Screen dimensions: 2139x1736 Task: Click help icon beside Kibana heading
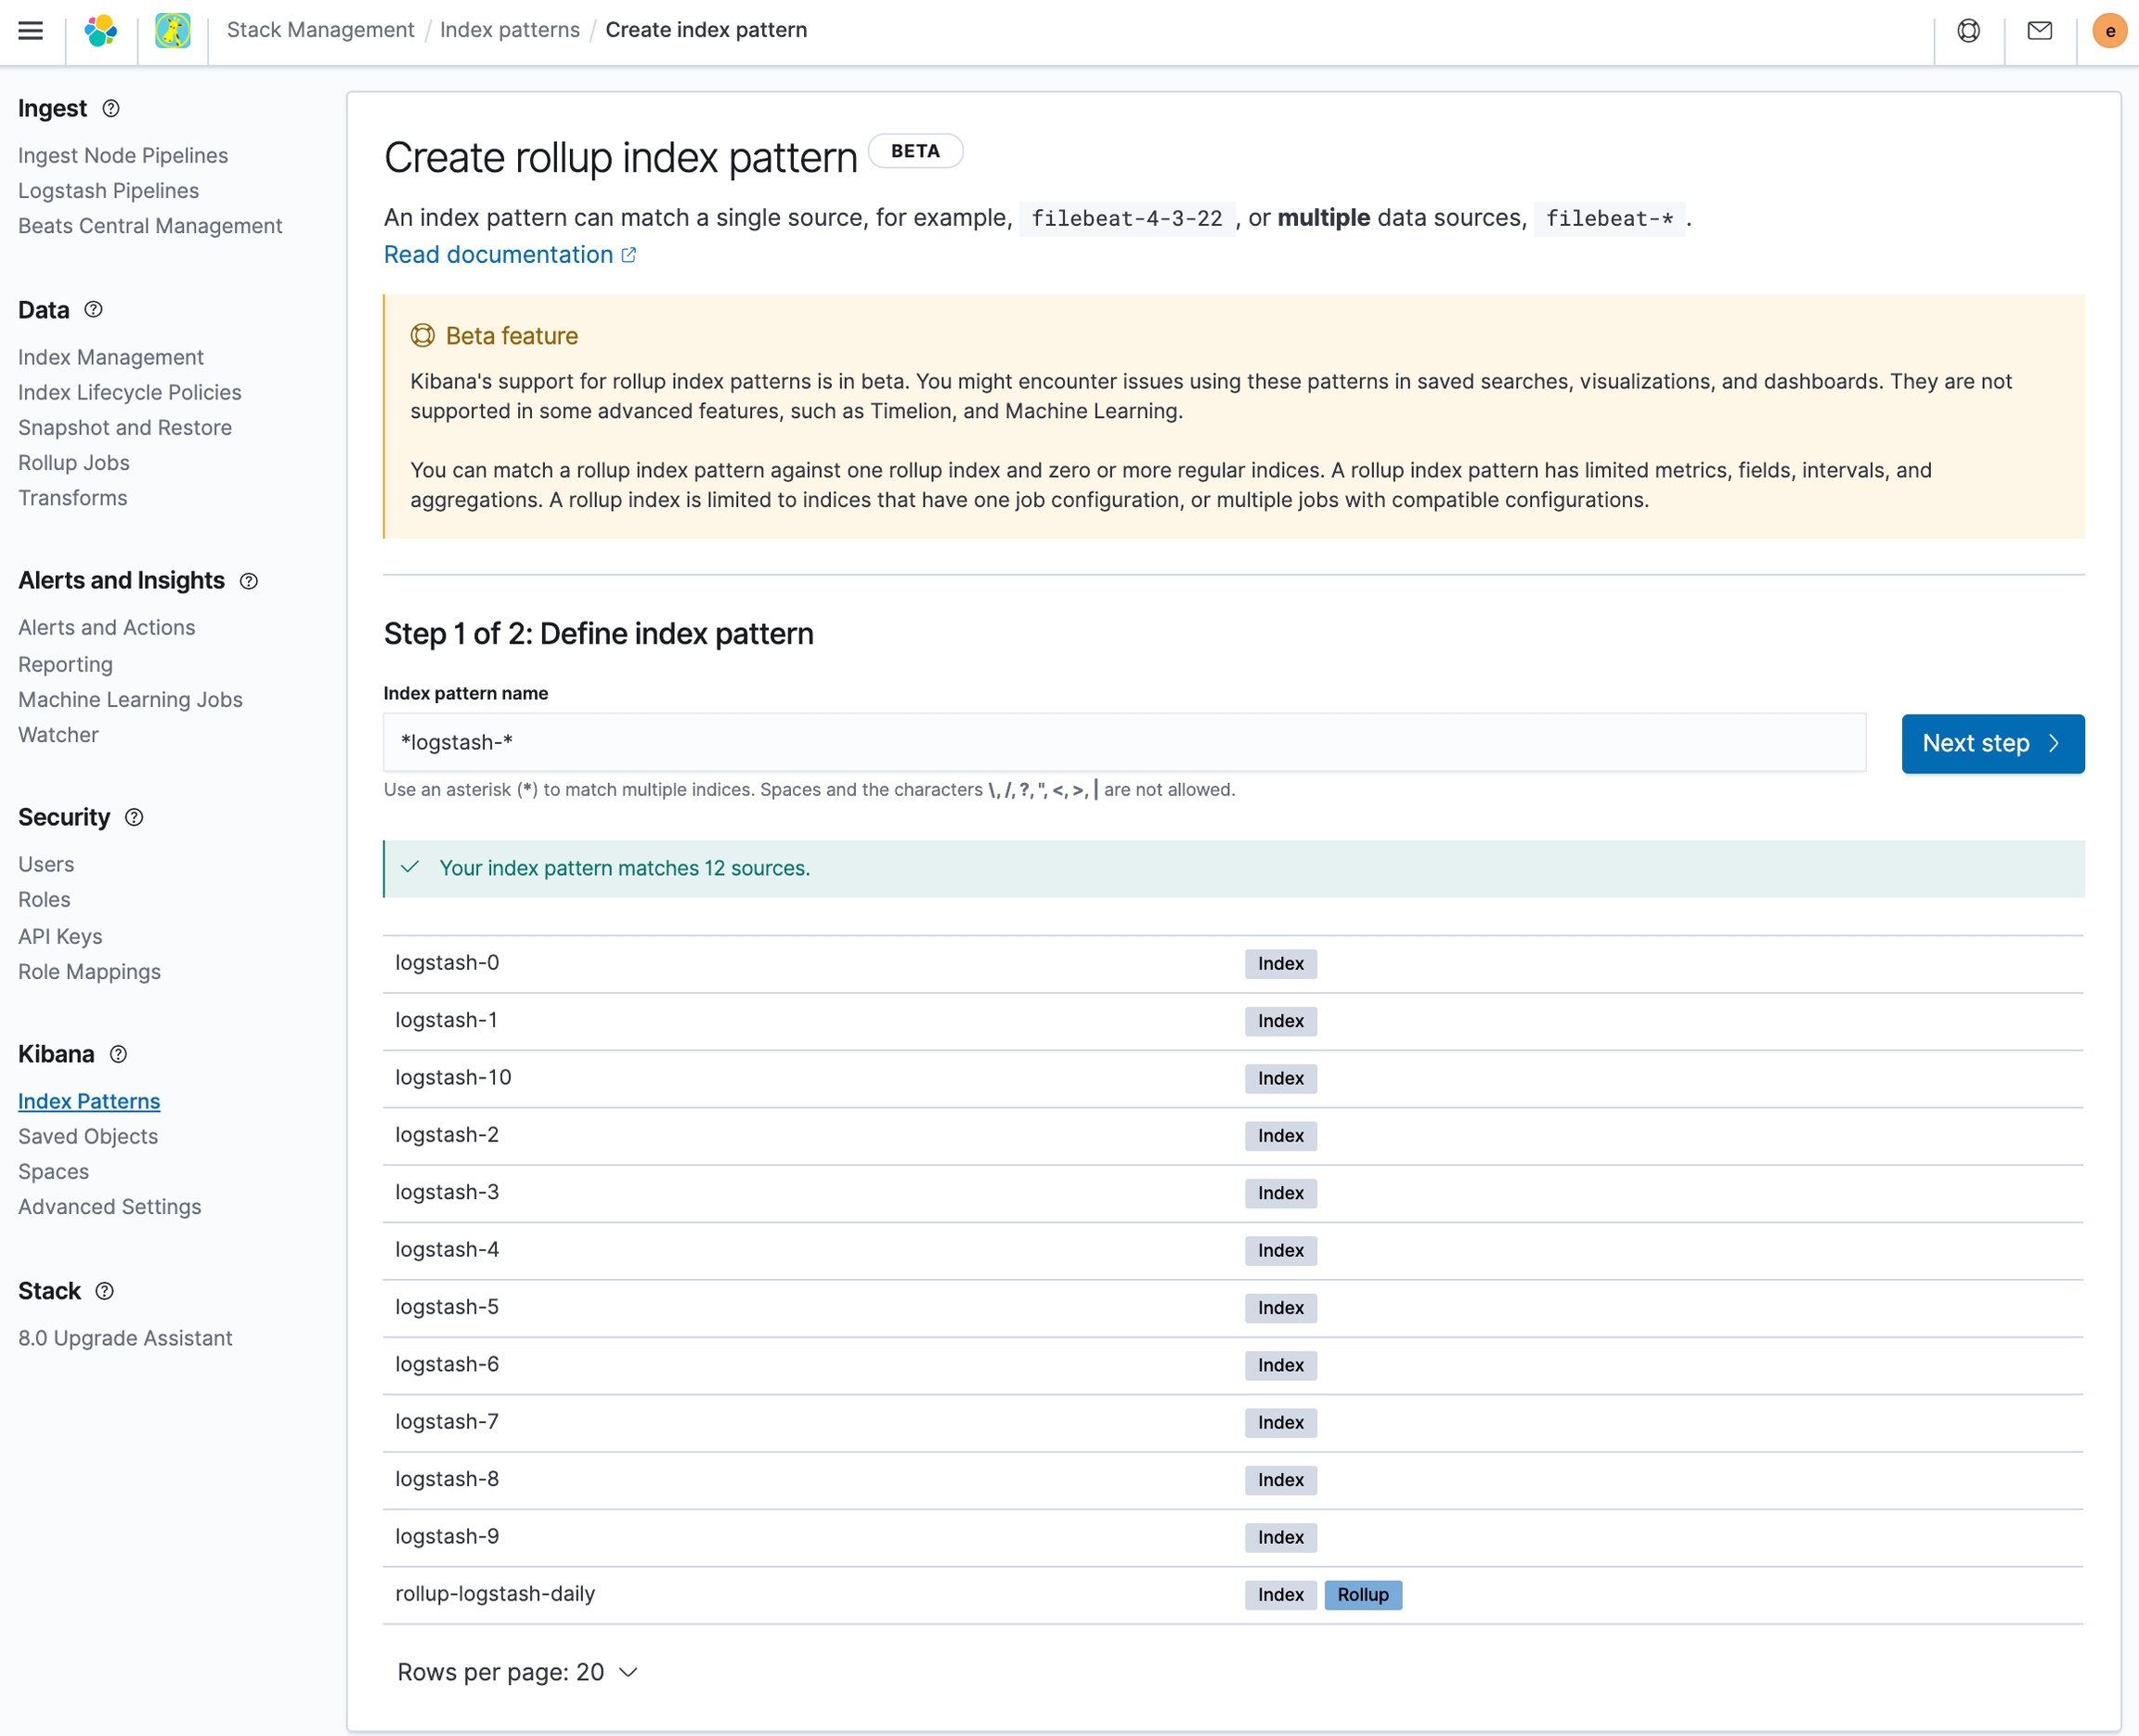coord(118,1054)
